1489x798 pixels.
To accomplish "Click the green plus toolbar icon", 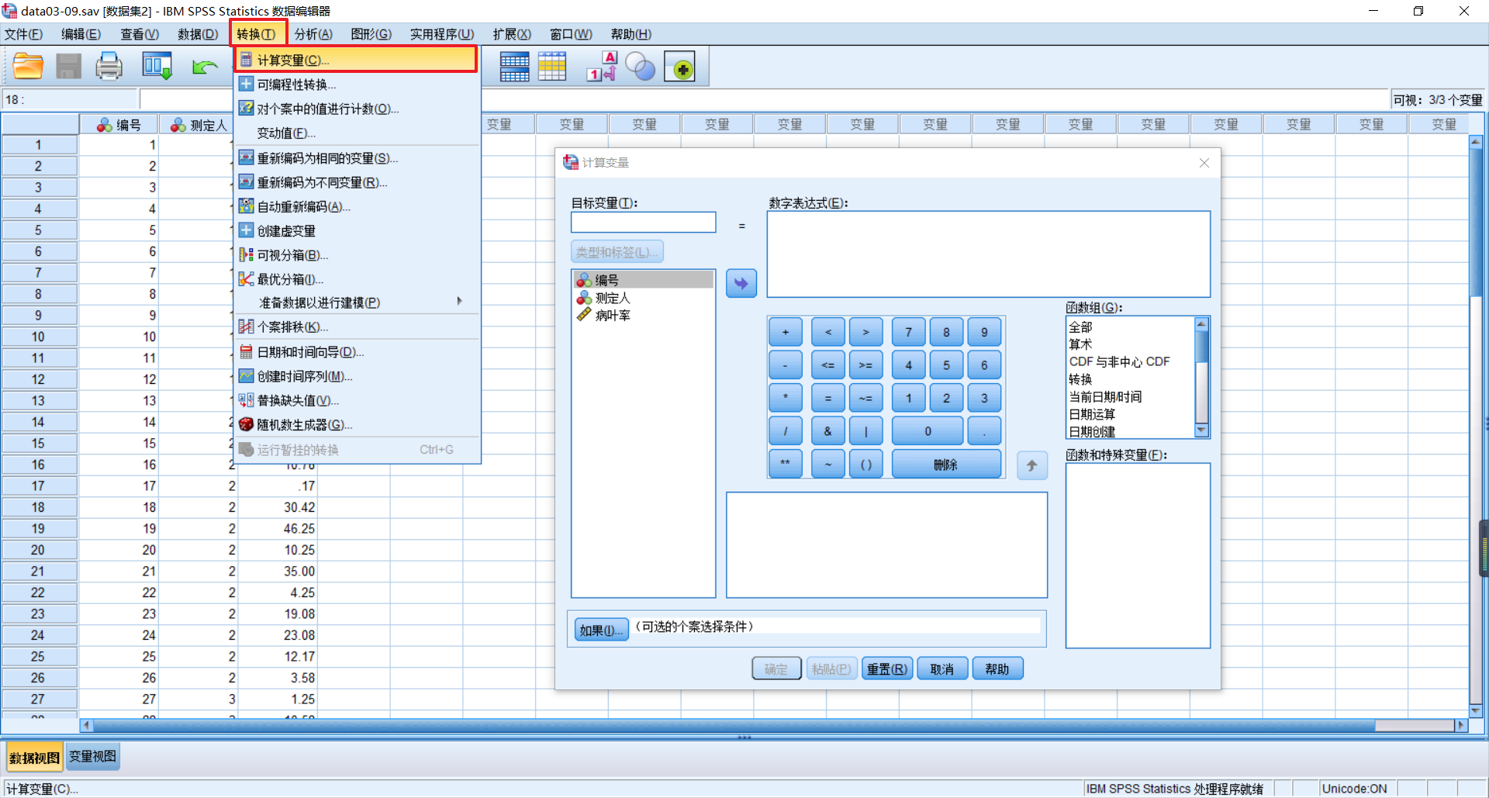I will [680, 67].
